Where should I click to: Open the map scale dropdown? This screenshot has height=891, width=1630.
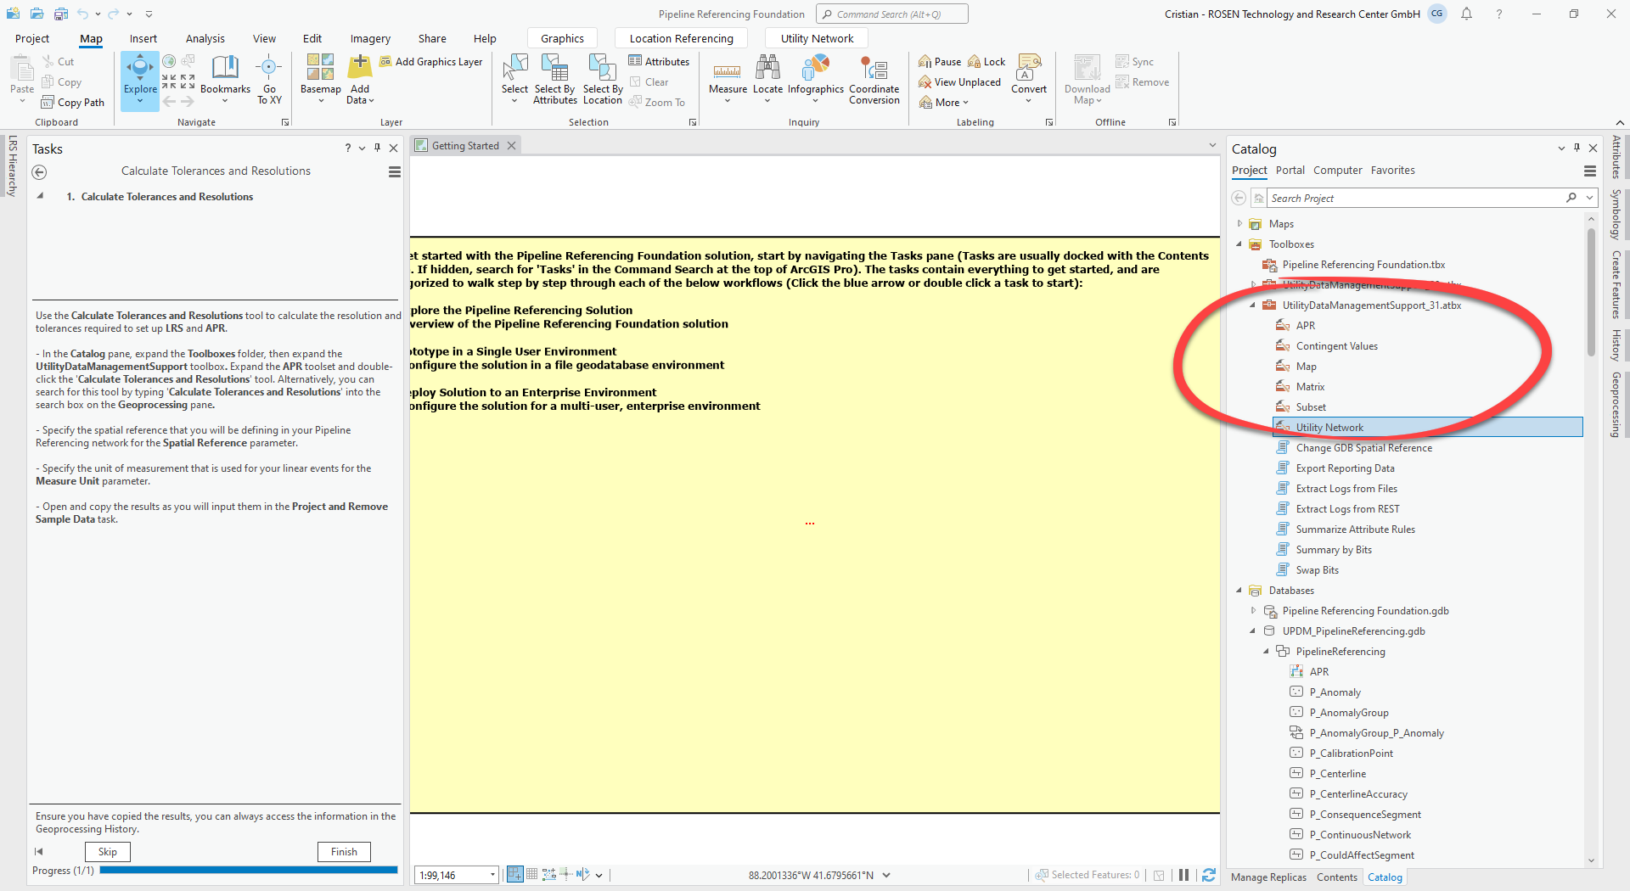tap(491, 874)
